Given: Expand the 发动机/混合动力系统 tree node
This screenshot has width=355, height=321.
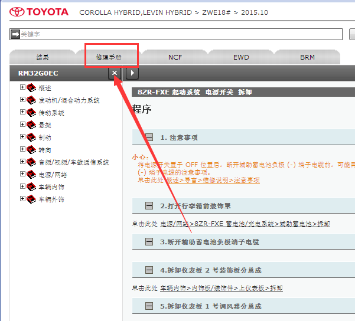Looking at the screenshot, I should pyautogui.click(x=22, y=100).
